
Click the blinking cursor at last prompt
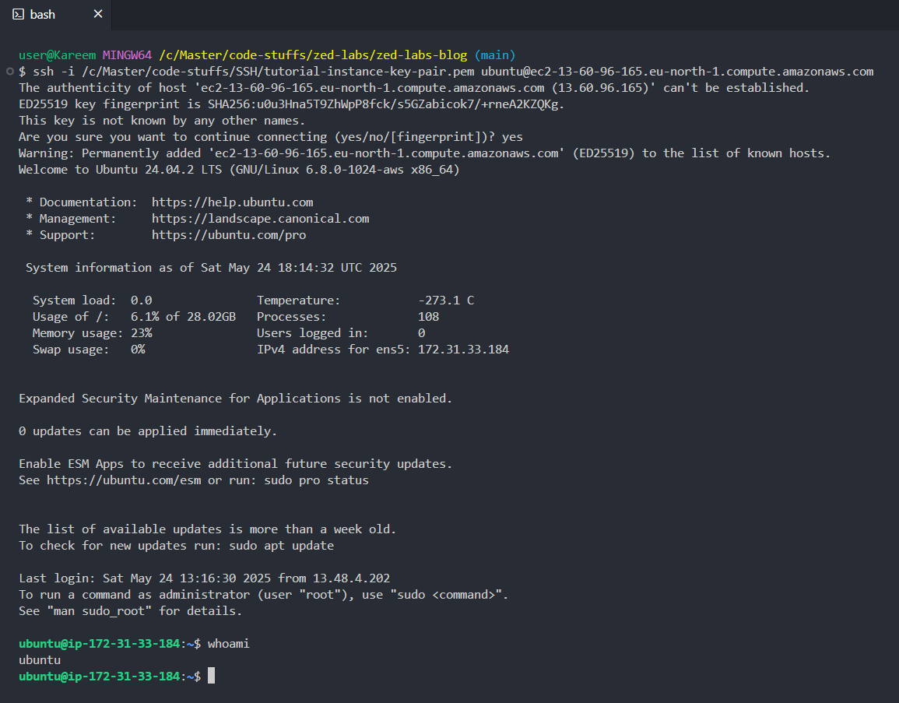(211, 676)
